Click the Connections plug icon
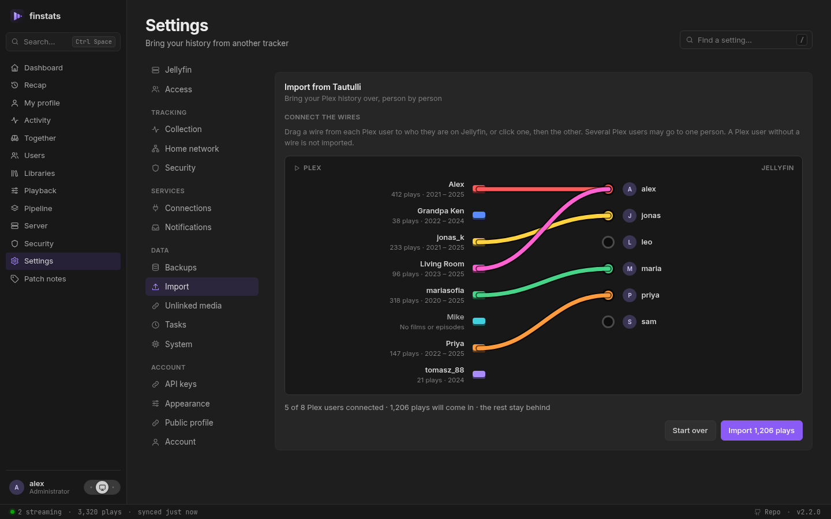This screenshot has height=519, width=831. tap(155, 208)
